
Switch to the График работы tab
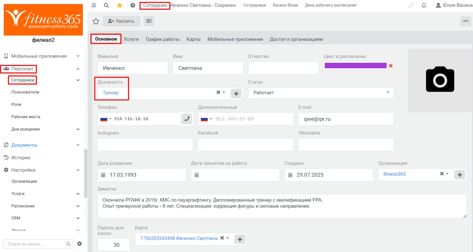click(163, 39)
